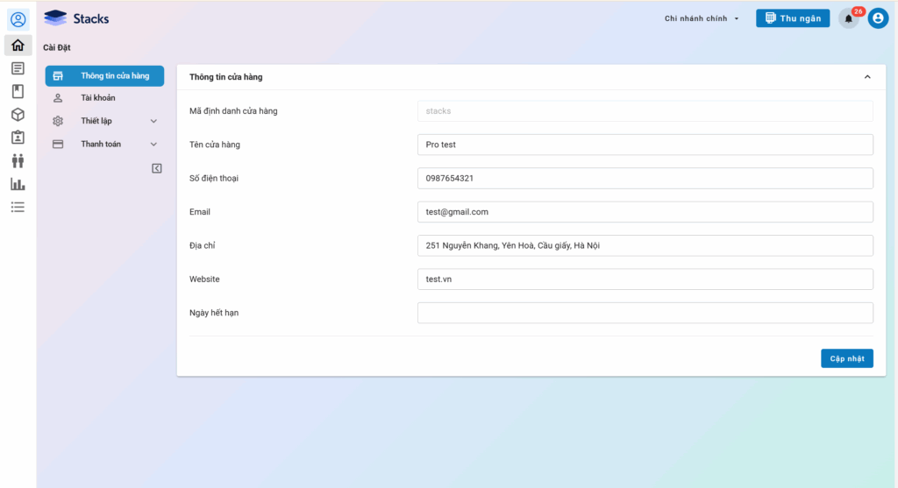Viewport: 898px width, 488px height.
Task: Click the Cập nhật button
Action: (x=846, y=358)
